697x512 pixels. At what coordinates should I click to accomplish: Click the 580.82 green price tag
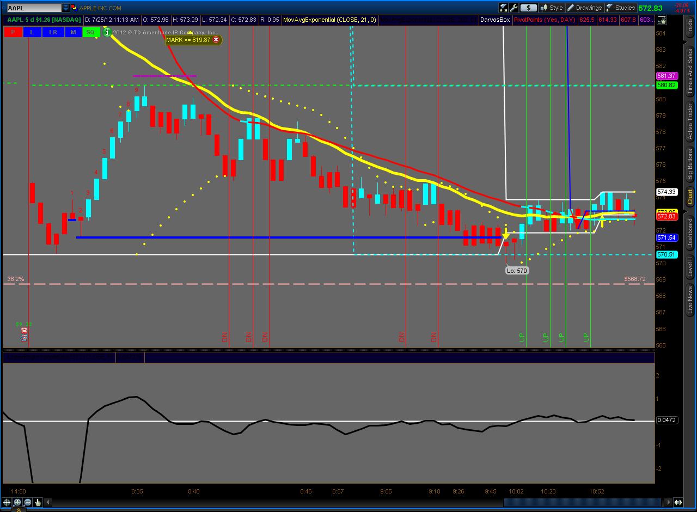[667, 86]
